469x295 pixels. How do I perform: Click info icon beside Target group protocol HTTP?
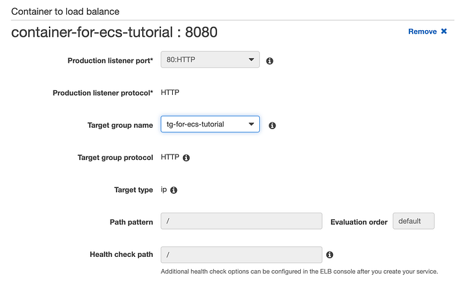186,158
